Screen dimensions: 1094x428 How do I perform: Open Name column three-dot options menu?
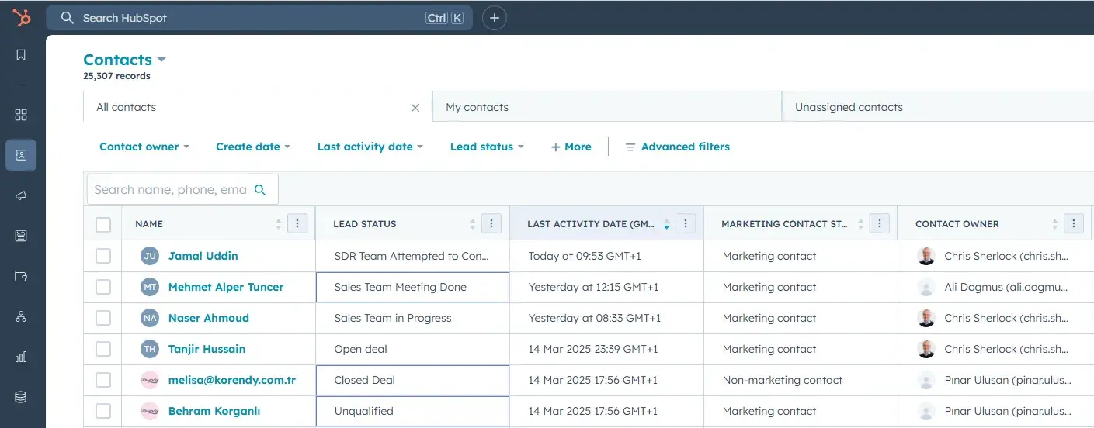click(297, 224)
